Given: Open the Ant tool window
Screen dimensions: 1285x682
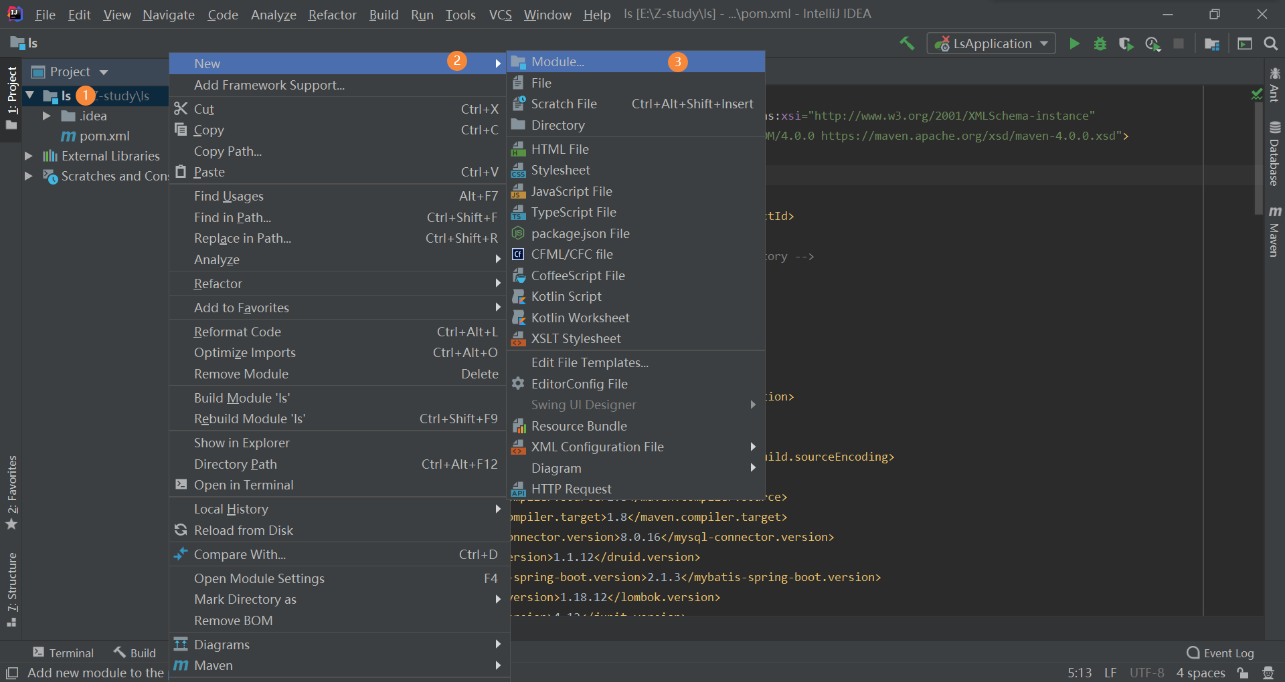Looking at the screenshot, I should coord(1274,84).
